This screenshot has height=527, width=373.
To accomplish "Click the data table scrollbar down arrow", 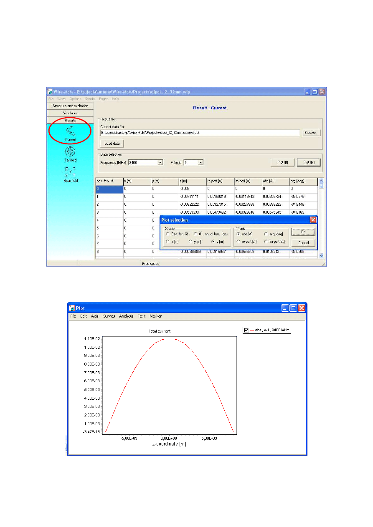I will click(321, 255).
